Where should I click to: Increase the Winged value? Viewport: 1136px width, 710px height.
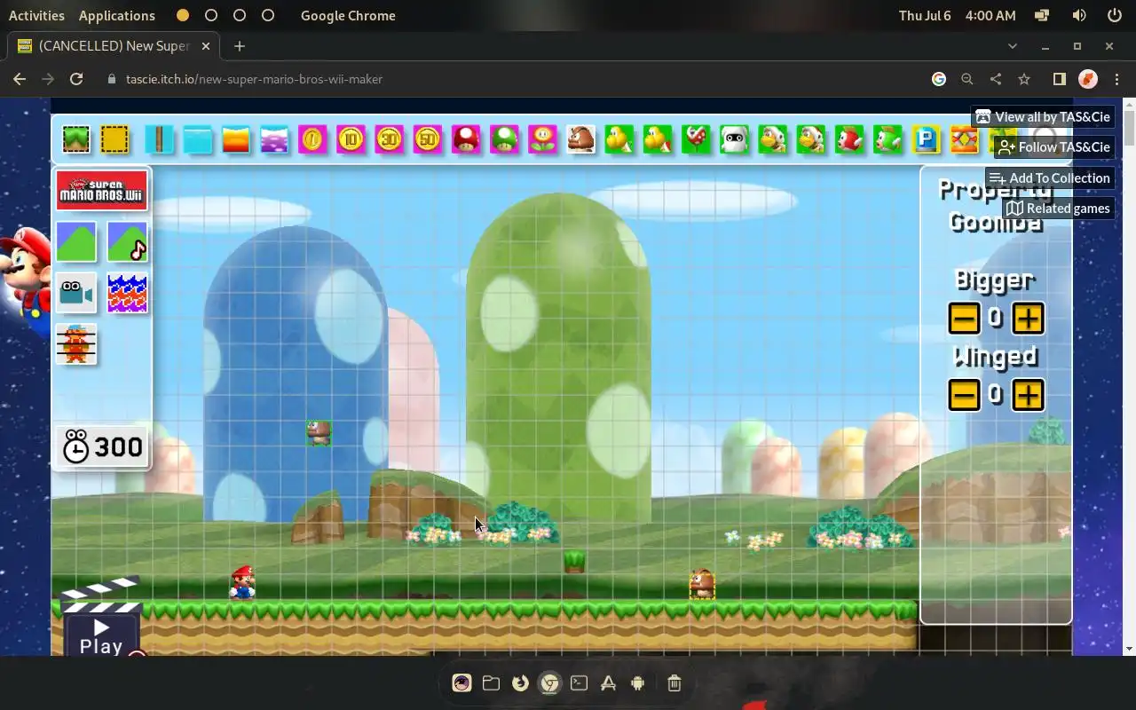coord(1028,394)
